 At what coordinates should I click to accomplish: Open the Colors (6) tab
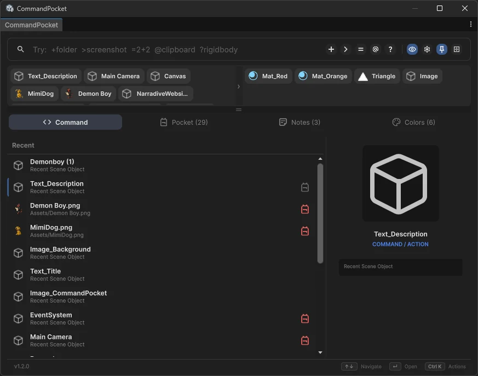pyautogui.click(x=414, y=122)
